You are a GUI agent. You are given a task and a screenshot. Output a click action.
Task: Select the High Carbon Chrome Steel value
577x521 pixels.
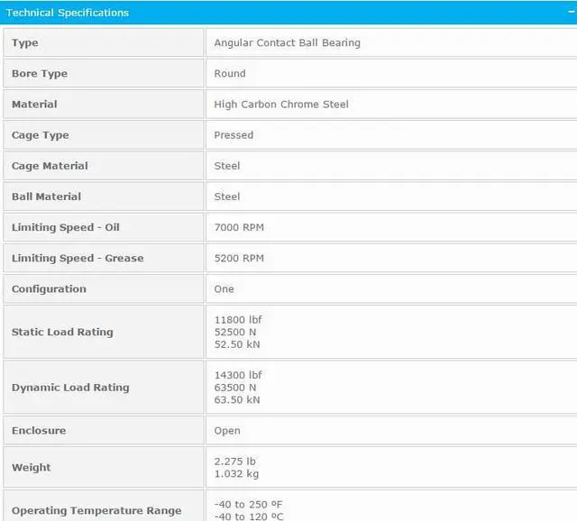click(x=281, y=105)
